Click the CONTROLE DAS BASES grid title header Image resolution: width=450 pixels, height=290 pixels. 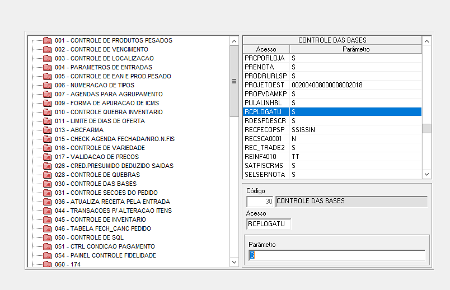point(332,40)
